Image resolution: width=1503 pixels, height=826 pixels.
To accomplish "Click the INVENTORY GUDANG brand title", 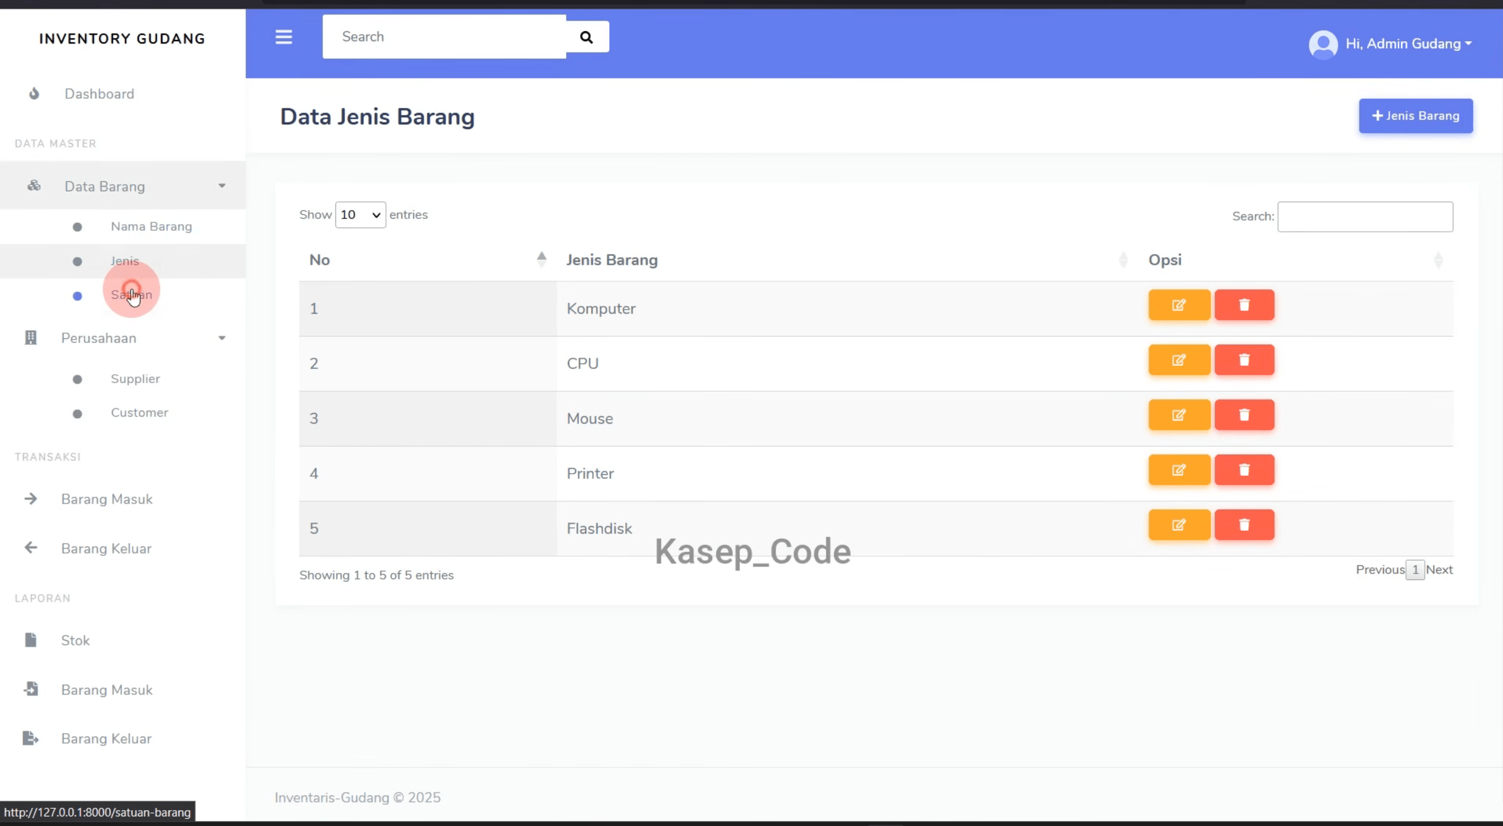I will pos(122,39).
